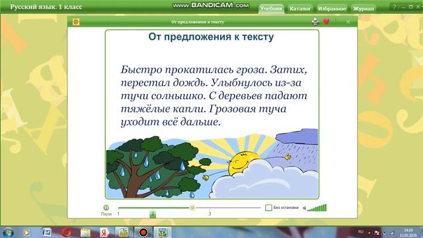Show hidden system tray icons
Image resolution: width=423 pixels, height=238 pixels.
coord(369,232)
